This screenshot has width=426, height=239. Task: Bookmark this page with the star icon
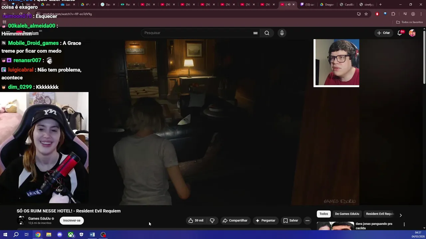click(x=366, y=14)
